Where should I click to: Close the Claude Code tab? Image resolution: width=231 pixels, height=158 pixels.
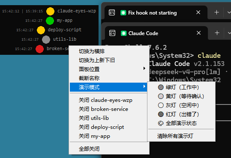click(199, 33)
